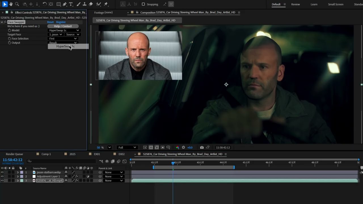The height and width of the screenshot is (204, 363).
Task: Open the Comp 1 timeline tab
Action: coord(46,154)
